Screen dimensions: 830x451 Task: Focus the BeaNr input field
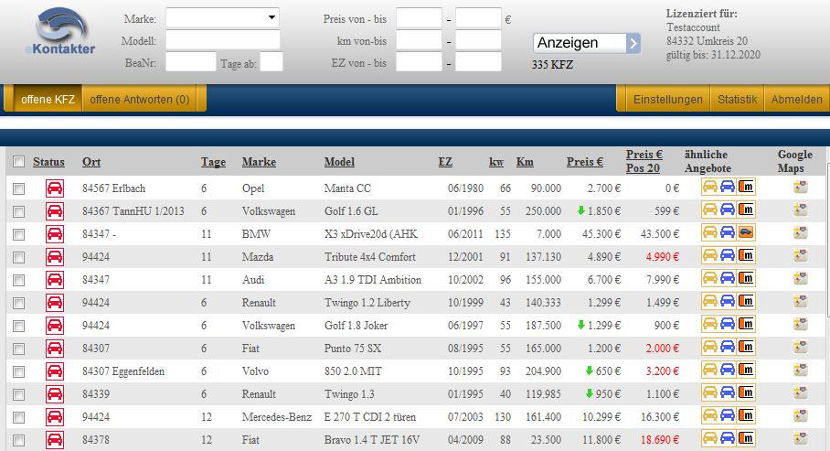point(190,62)
